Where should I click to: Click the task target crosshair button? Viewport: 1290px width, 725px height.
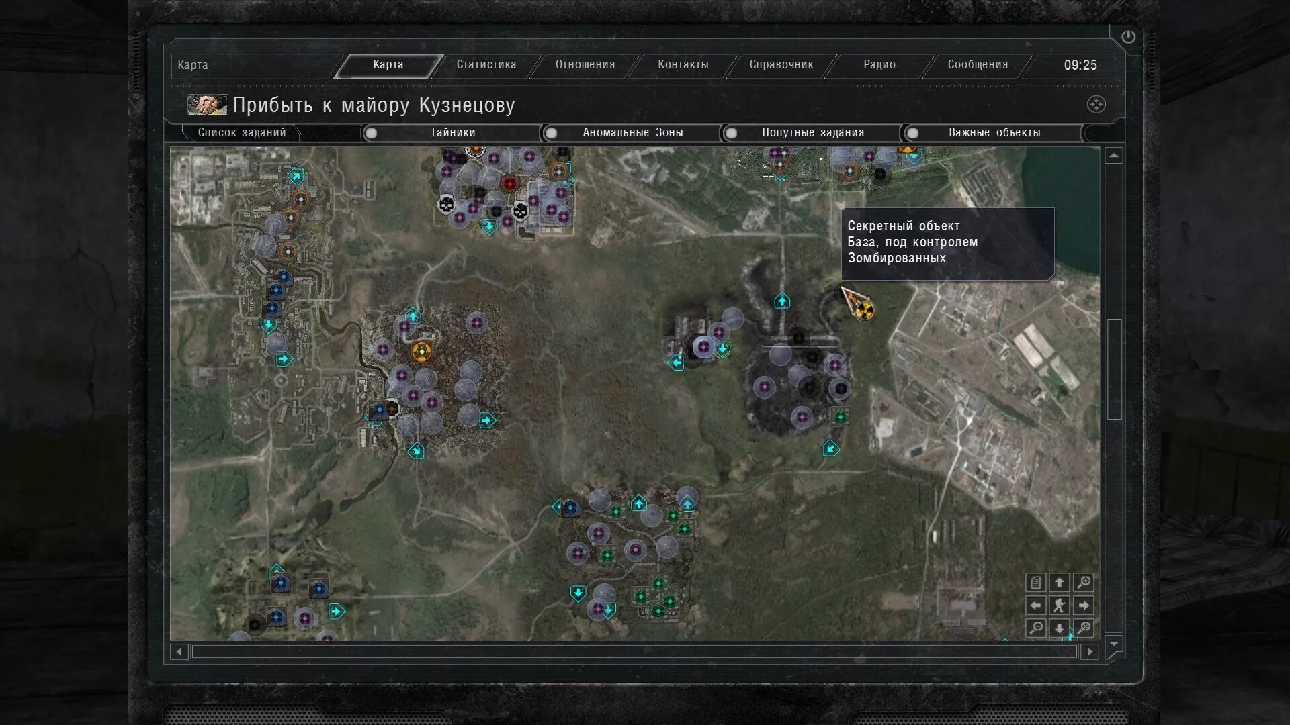(1096, 105)
